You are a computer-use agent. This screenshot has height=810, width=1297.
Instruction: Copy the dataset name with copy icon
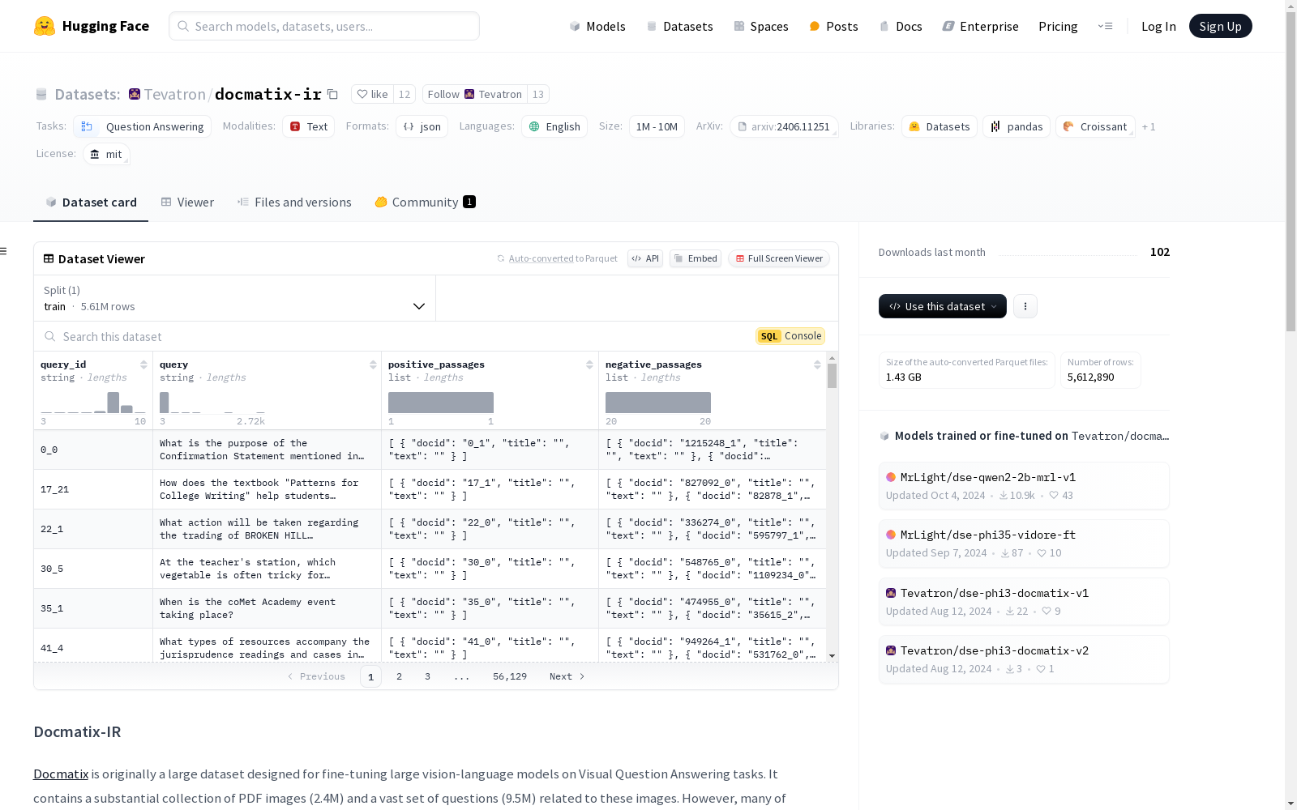[332, 94]
